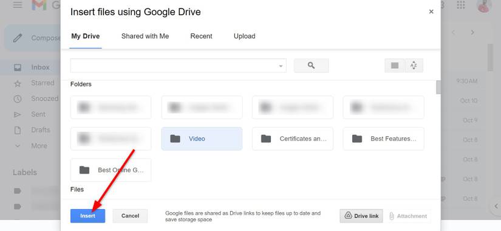
Task: Open the Upload tab
Action: (245, 36)
